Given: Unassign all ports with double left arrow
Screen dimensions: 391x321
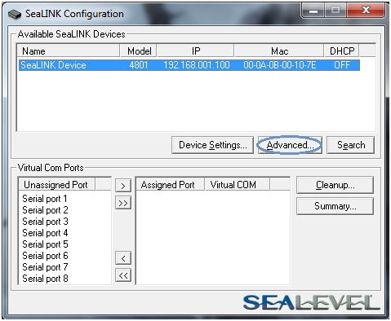Looking at the screenshot, I should coord(123,275).
